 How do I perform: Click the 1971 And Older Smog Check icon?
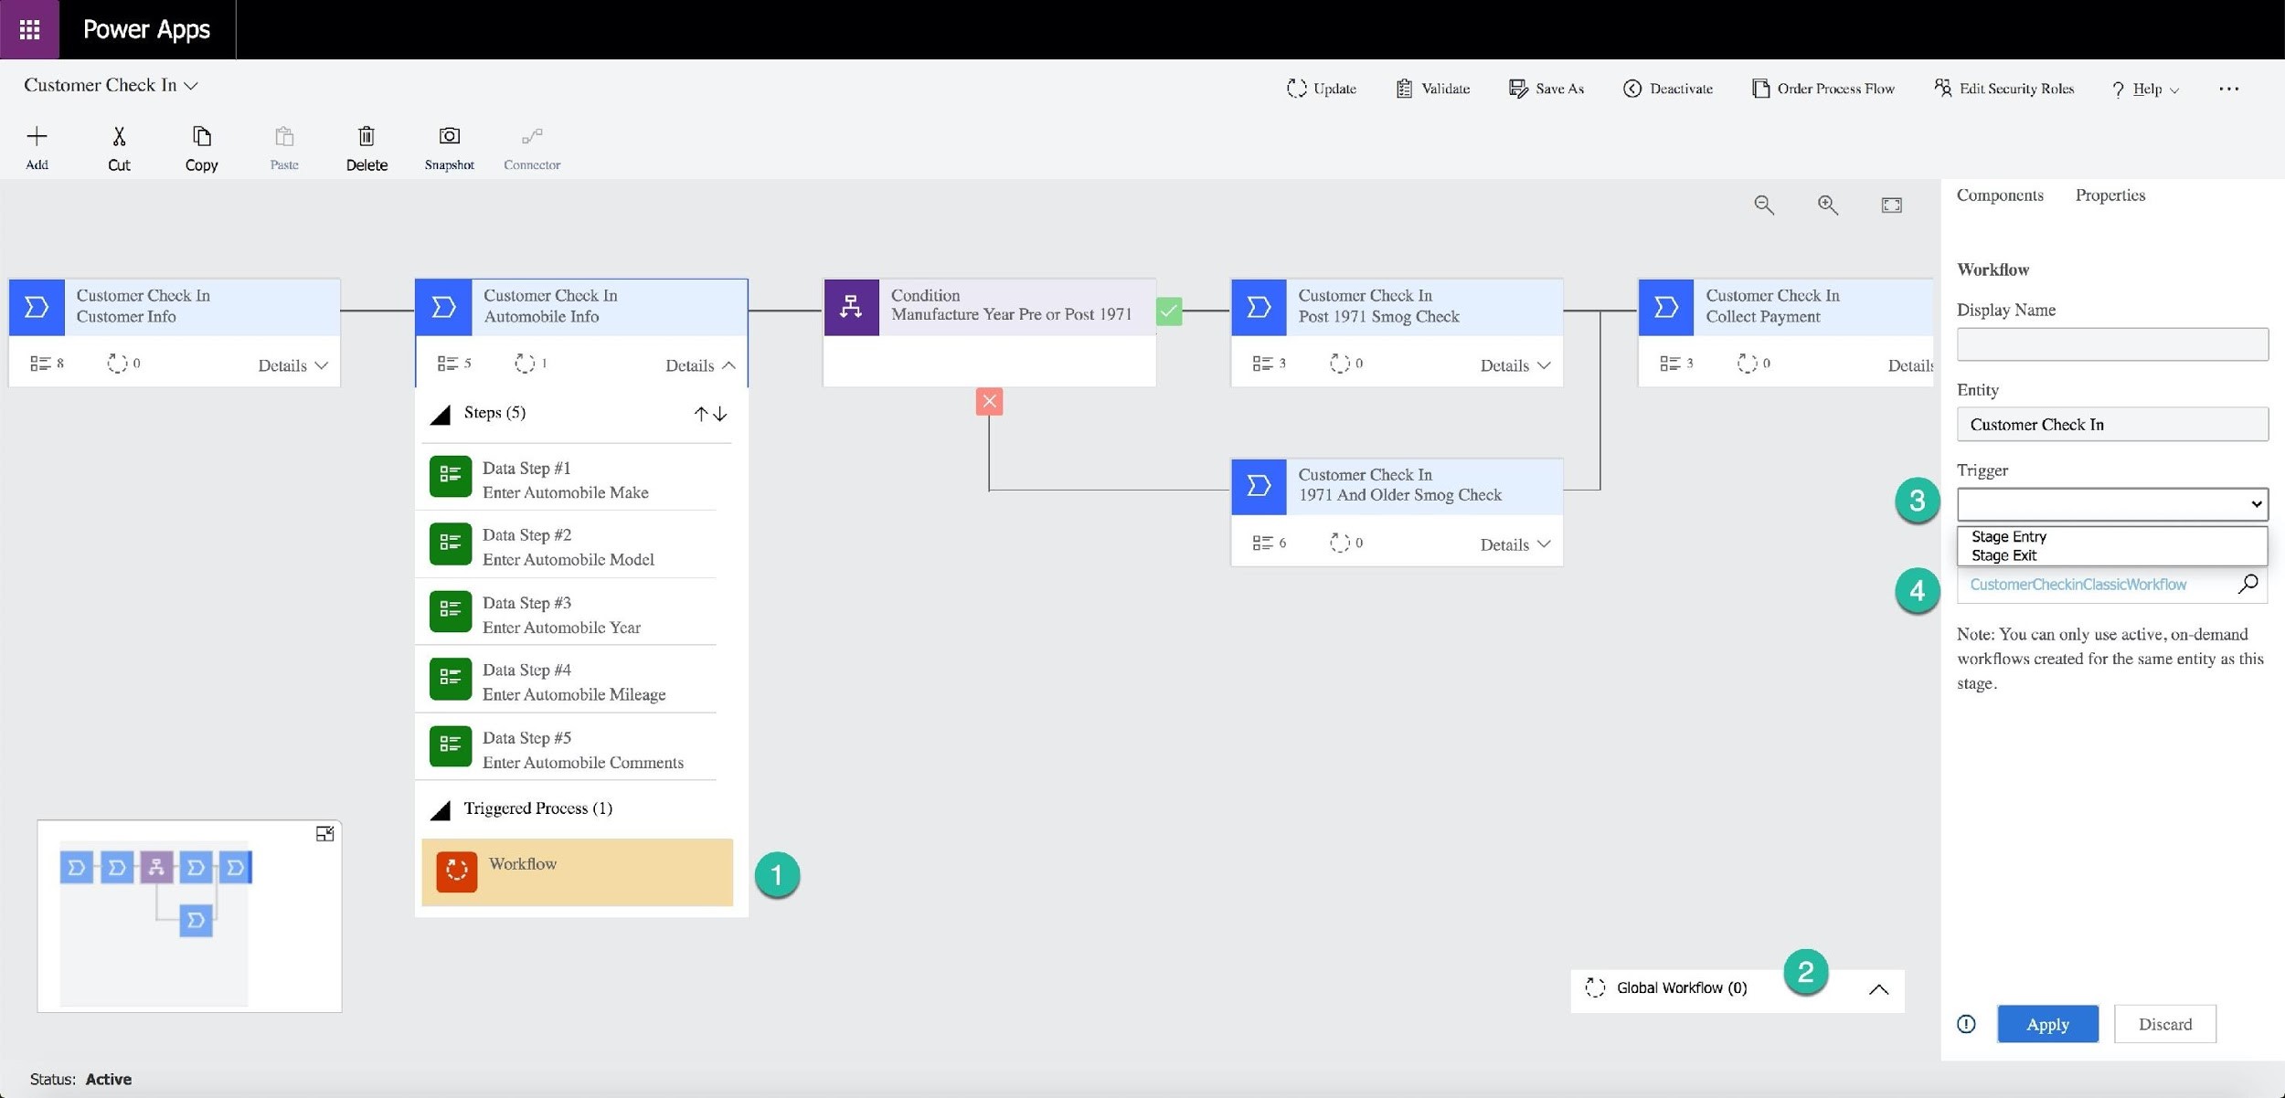[x=1259, y=486]
